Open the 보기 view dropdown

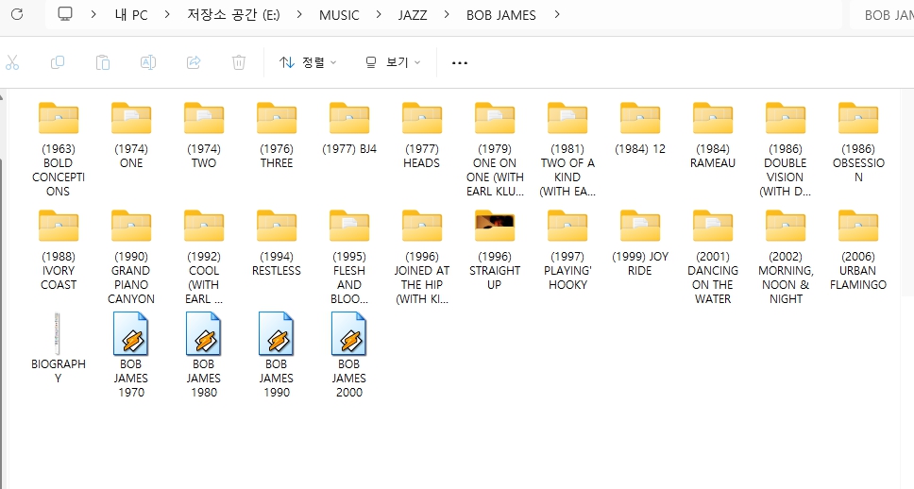pos(392,62)
